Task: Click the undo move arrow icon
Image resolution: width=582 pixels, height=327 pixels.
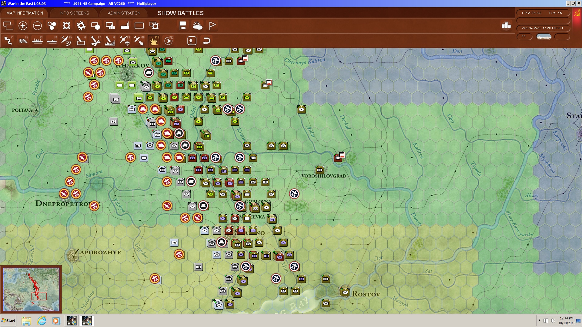Action: click(206, 41)
